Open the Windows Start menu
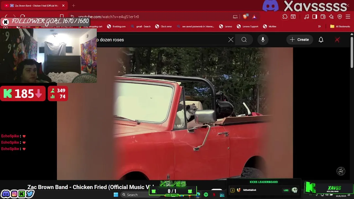This screenshot has width=354, height=199. (116, 195)
